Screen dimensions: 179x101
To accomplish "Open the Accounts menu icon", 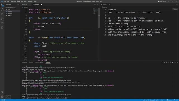I will tap(2, 92).
